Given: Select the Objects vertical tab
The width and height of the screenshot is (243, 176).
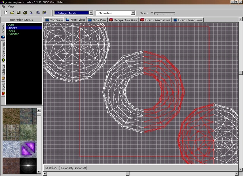Looking at the screenshot, I should (3, 72).
